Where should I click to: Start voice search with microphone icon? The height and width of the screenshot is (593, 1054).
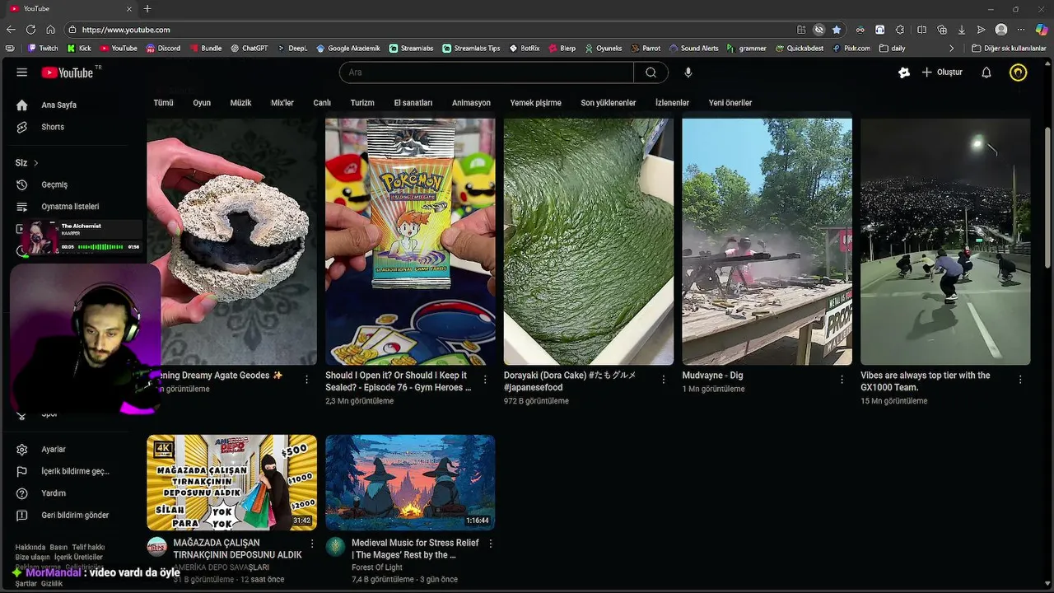[x=688, y=72]
